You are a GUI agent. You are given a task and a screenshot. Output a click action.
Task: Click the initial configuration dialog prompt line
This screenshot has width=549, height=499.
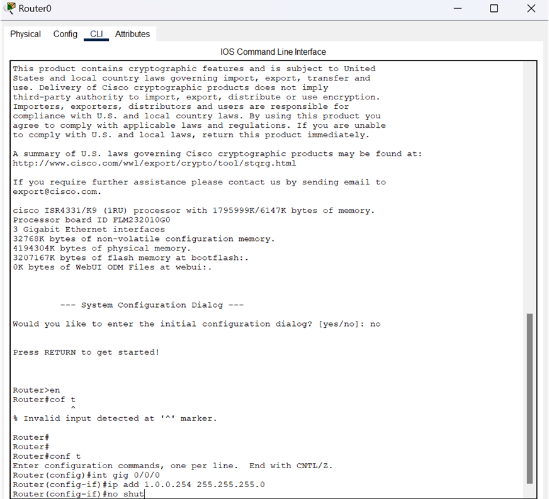tap(197, 323)
